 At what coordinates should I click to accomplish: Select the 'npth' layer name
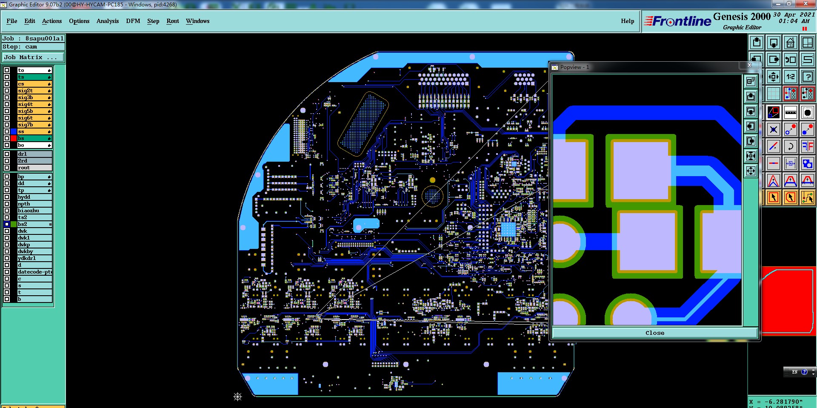(x=34, y=204)
